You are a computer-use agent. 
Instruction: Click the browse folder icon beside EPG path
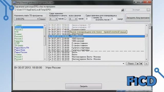point(122,10)
